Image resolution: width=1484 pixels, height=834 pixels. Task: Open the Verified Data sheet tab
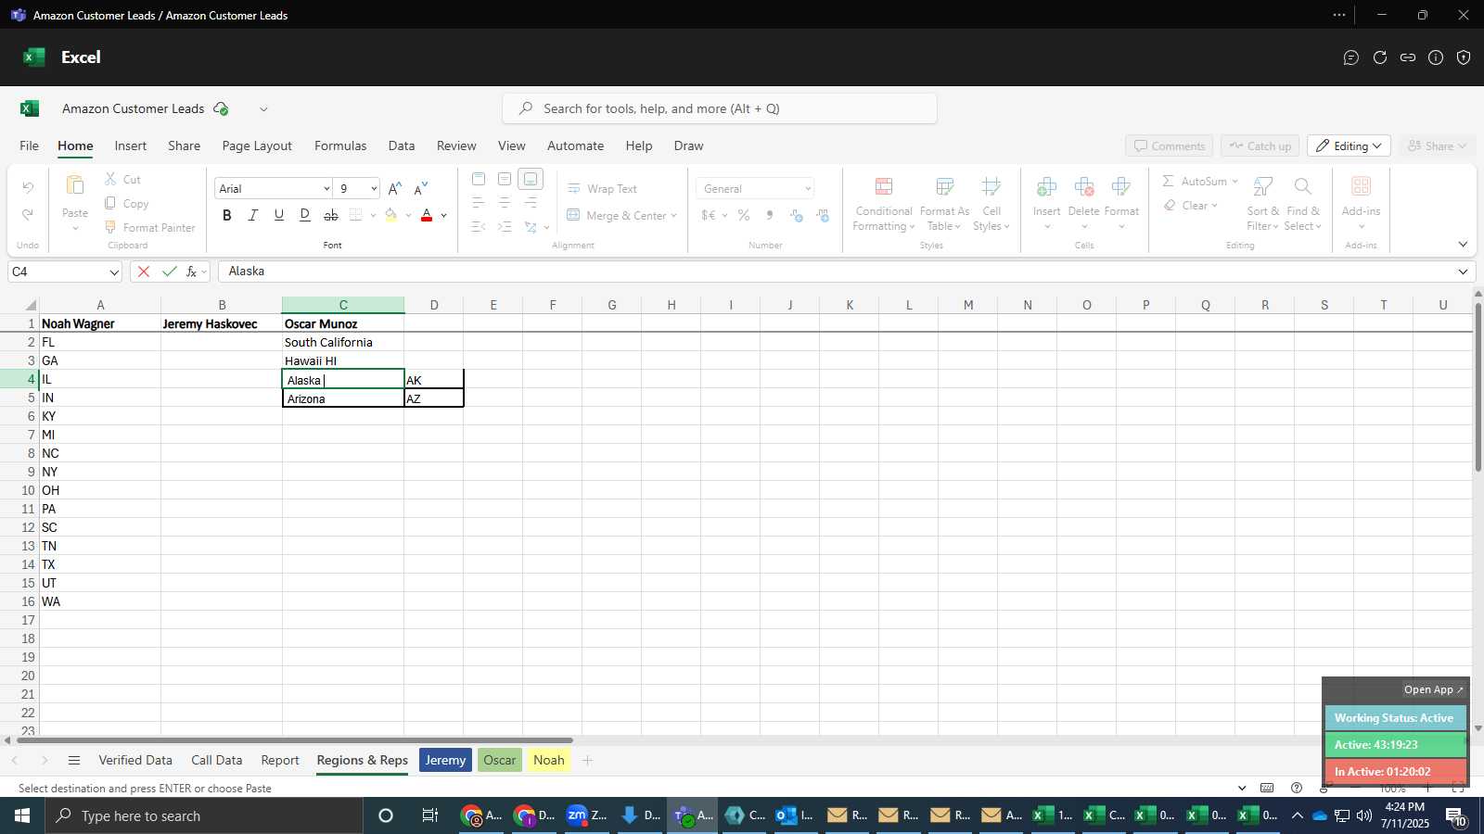[135, 760]
